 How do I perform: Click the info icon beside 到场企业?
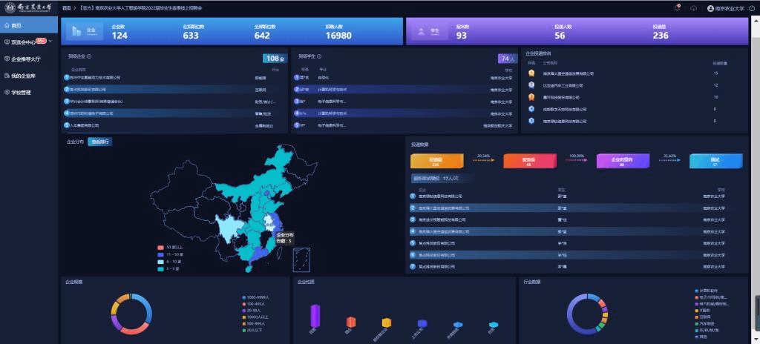[90, 56]
